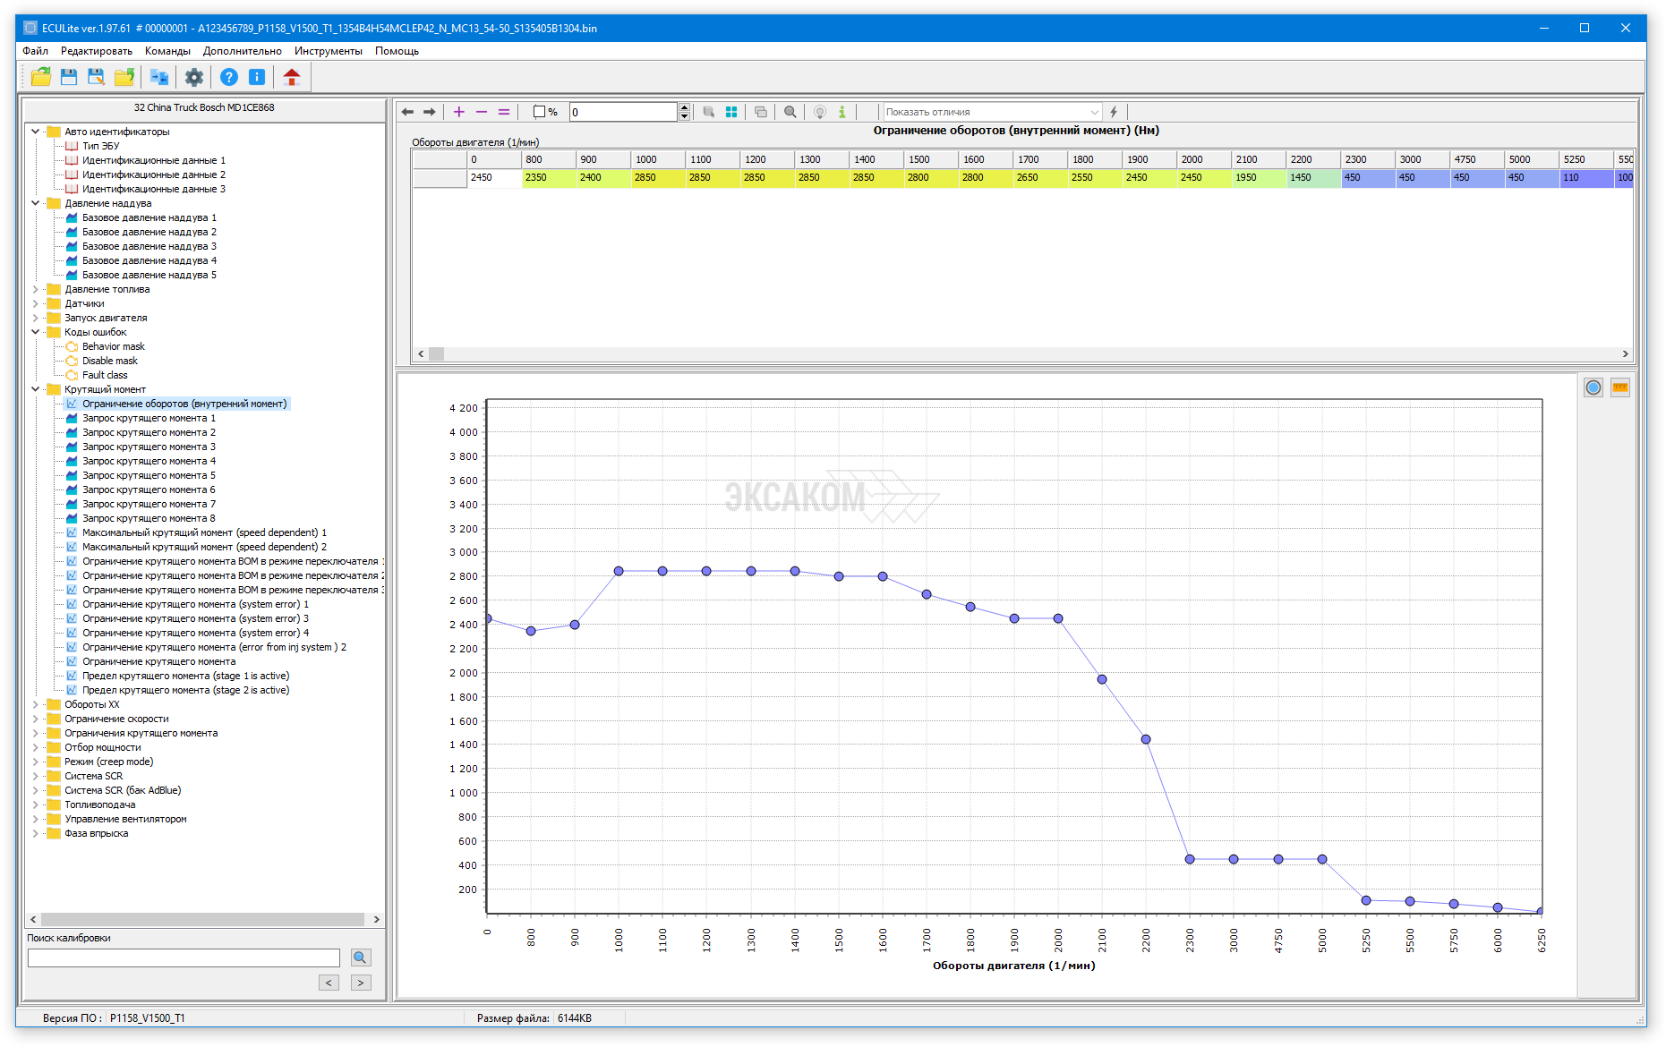Viewport: 1666px width, 1047px height.
Task: Click the red home arrow icon
Action: click(x=291, y=77)
